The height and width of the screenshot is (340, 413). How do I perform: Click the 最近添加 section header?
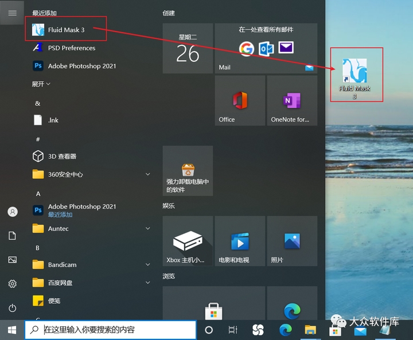[x=44, y=13]
